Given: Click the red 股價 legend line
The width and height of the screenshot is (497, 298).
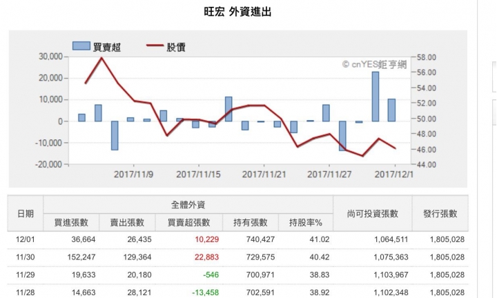Looking at the screenshot, I should click(155, 46).
